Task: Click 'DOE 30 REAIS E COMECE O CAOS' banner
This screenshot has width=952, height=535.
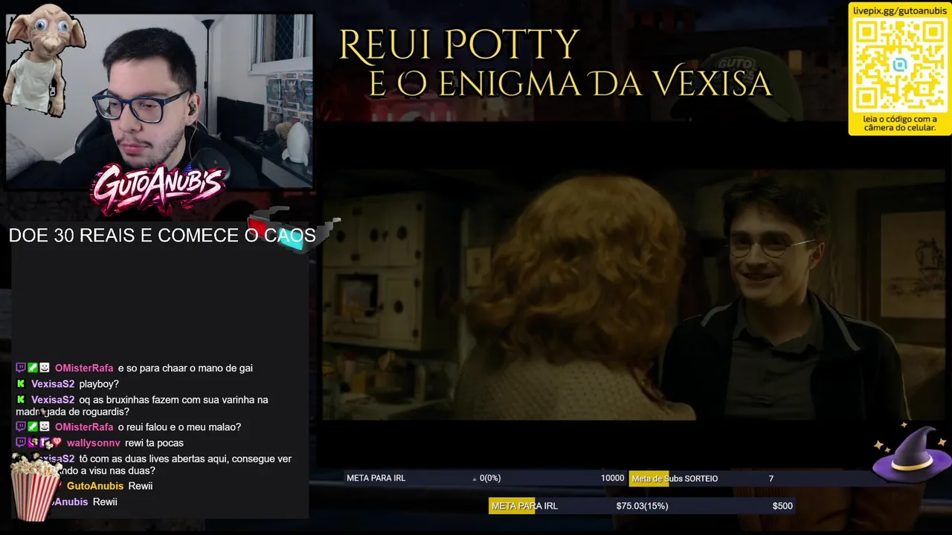Action: [162, 236]
